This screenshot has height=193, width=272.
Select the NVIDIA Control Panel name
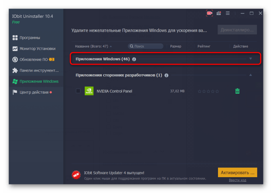114,91
